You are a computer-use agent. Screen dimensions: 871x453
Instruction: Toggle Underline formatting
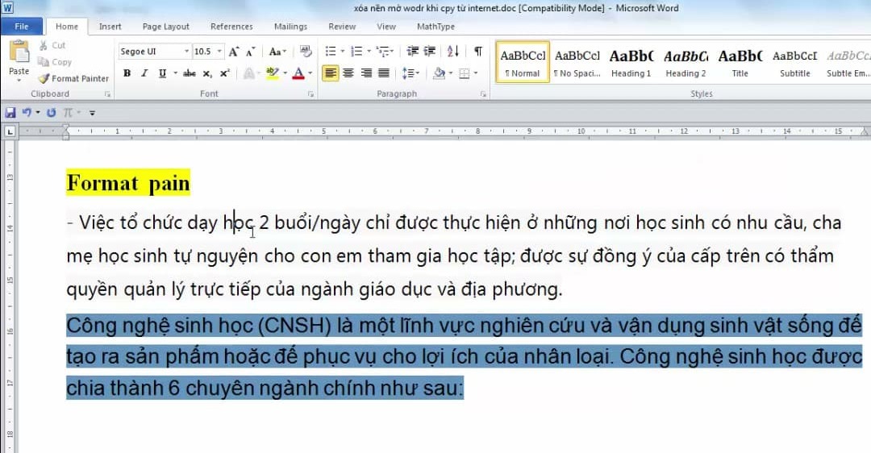tap(162, 73)
